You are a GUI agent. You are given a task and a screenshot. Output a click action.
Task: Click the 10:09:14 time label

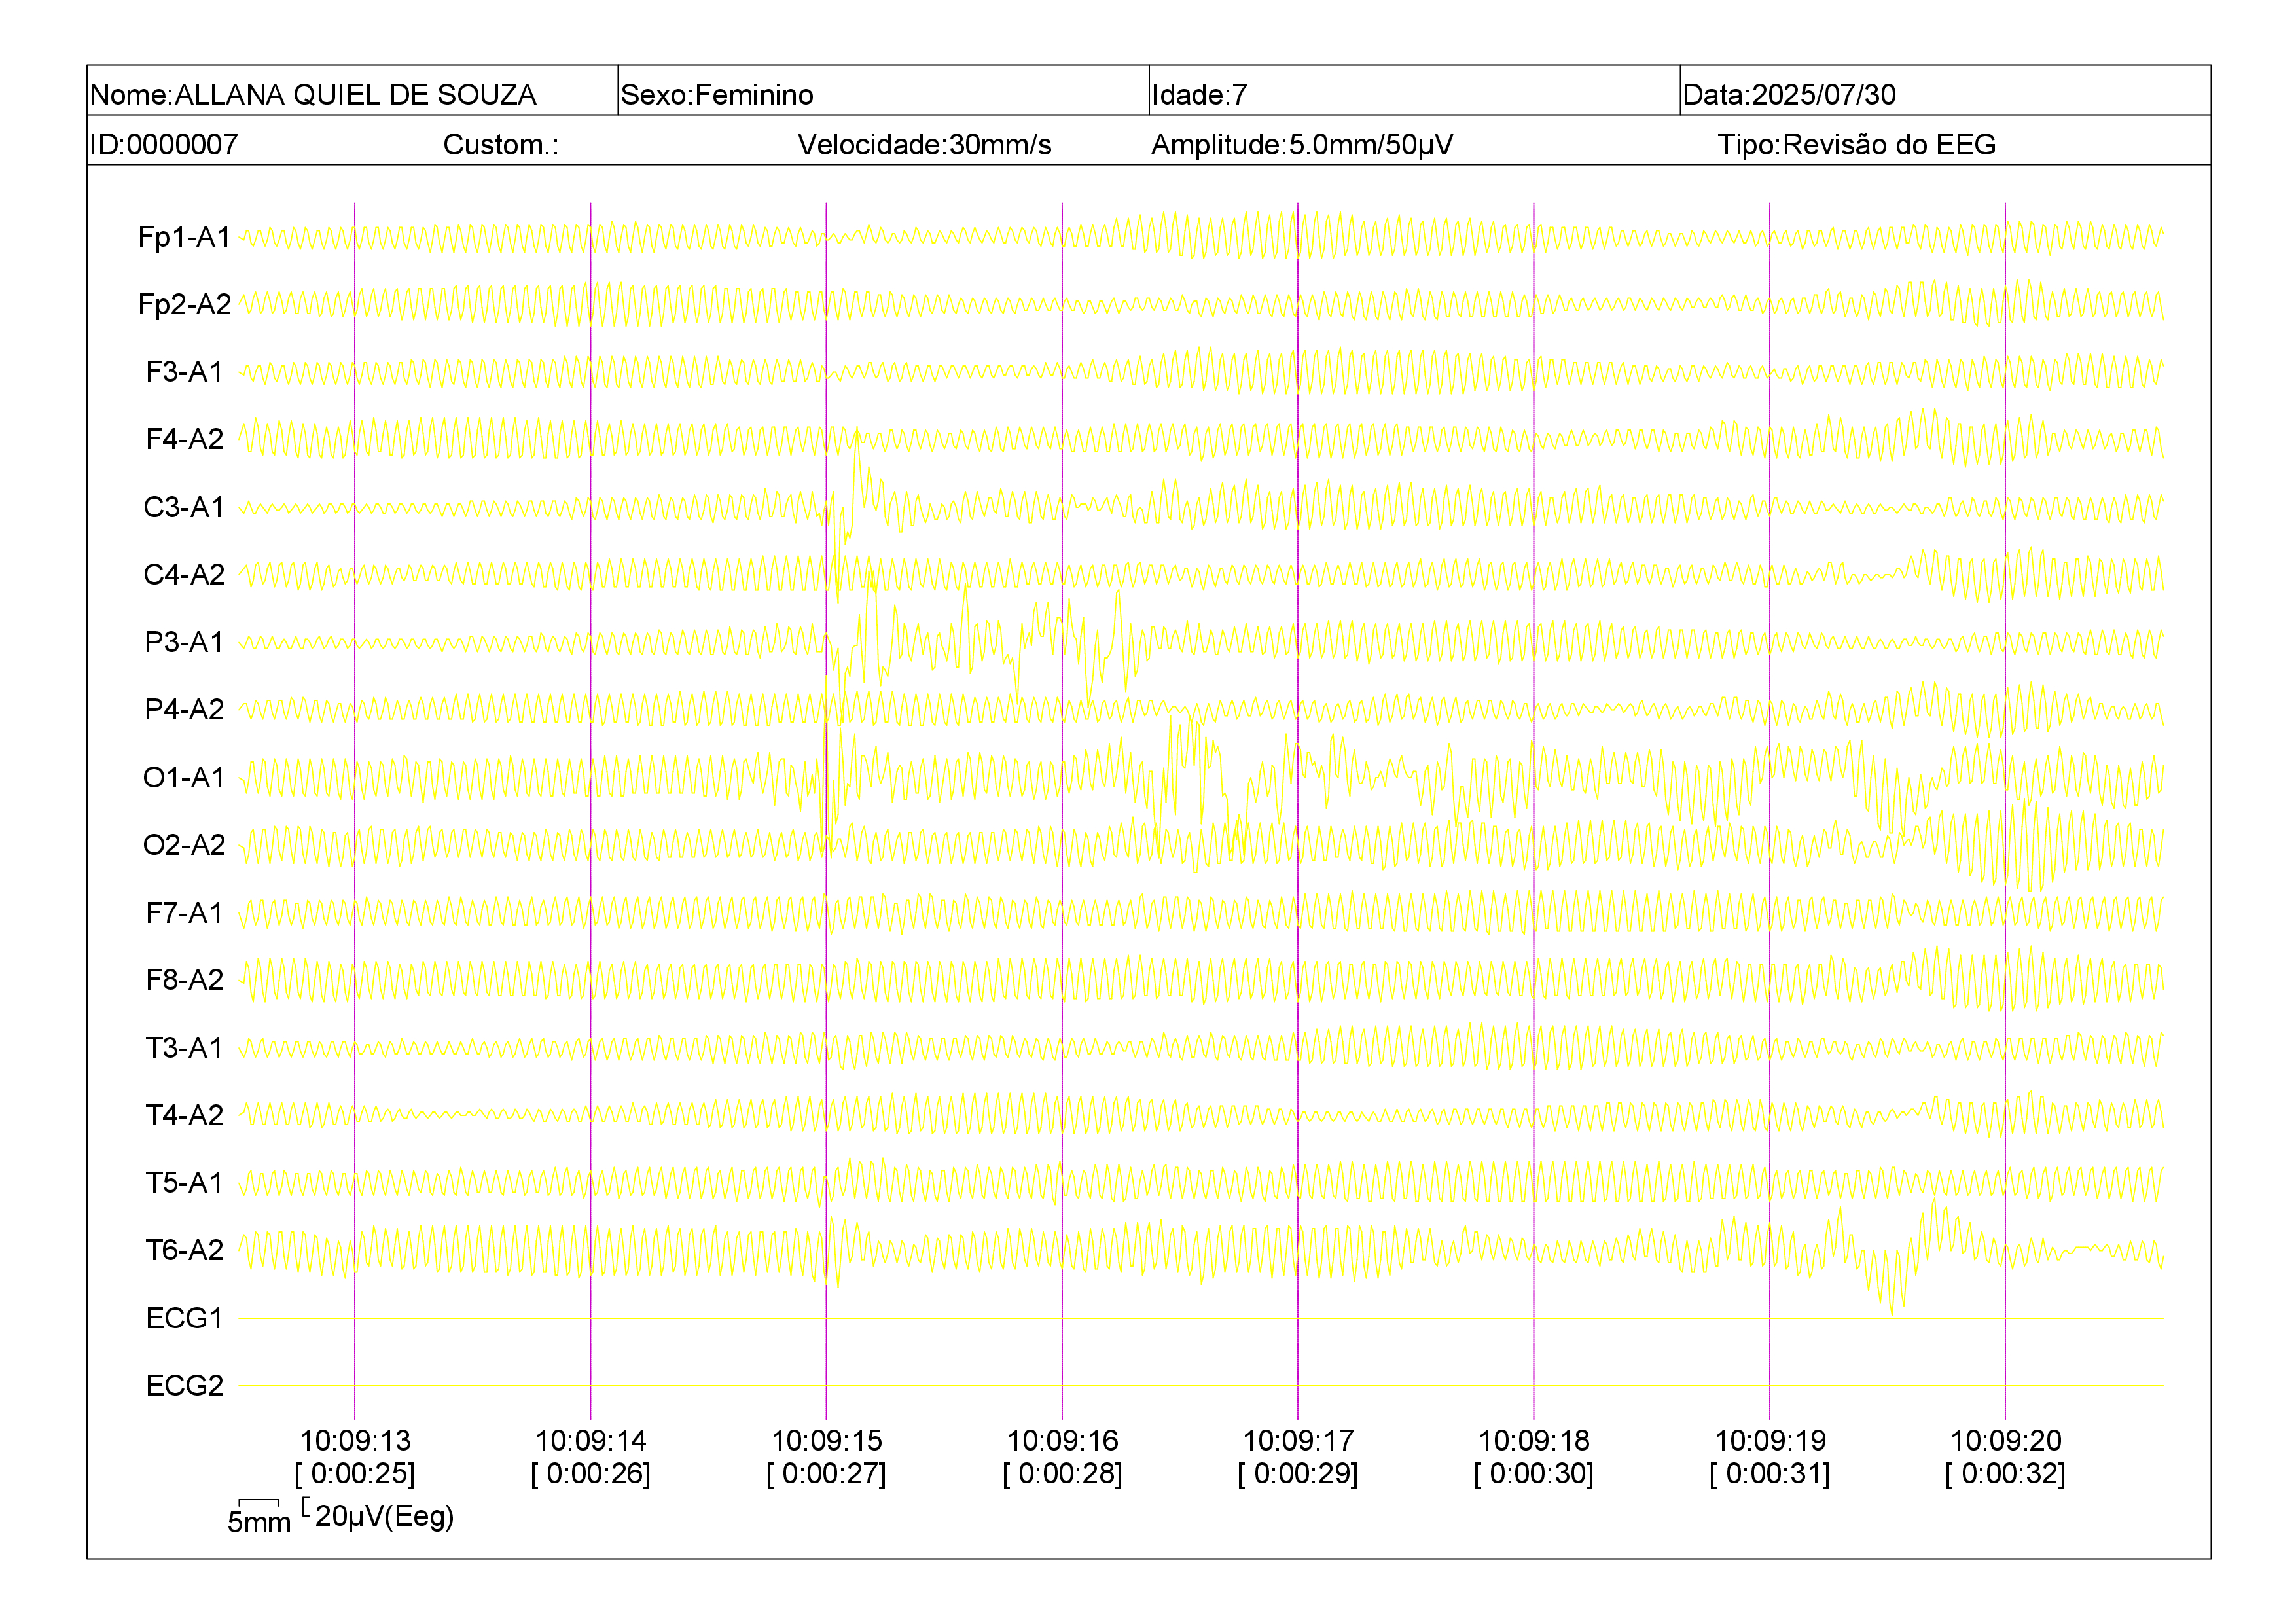[591, 1441]
